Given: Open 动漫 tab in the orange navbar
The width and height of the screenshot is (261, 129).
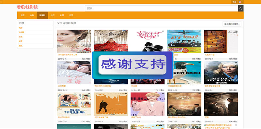Looking at the screenshot, I should (x=62, y=15).
